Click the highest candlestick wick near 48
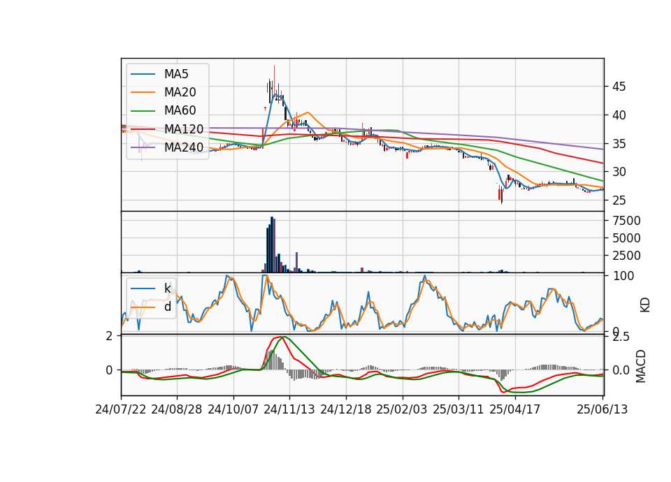The height and width of the screenshot is (482, 671). point(274,80)
